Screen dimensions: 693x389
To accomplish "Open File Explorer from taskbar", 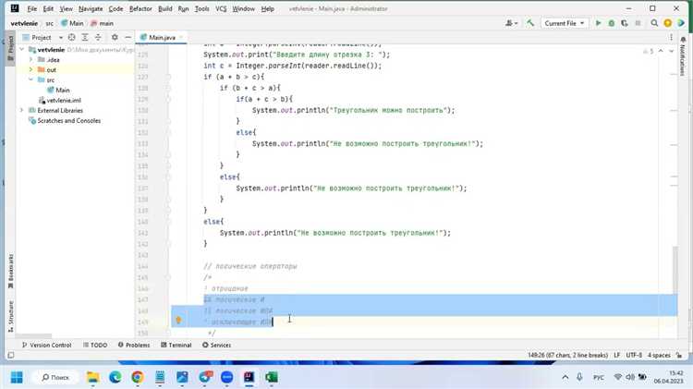I will tap(92, 377).
